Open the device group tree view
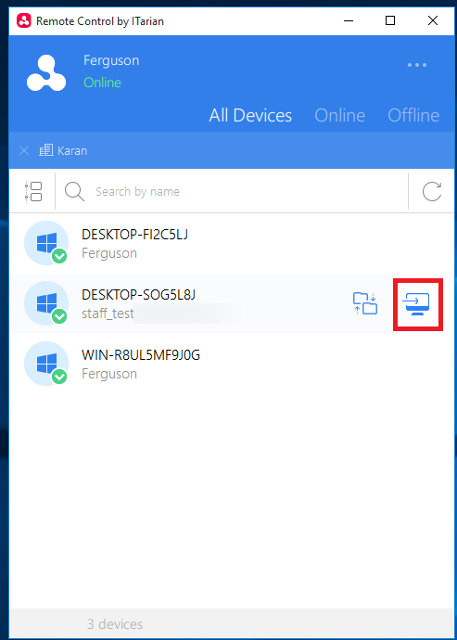The width and height of the screenshot is (457, 640). 33,191
